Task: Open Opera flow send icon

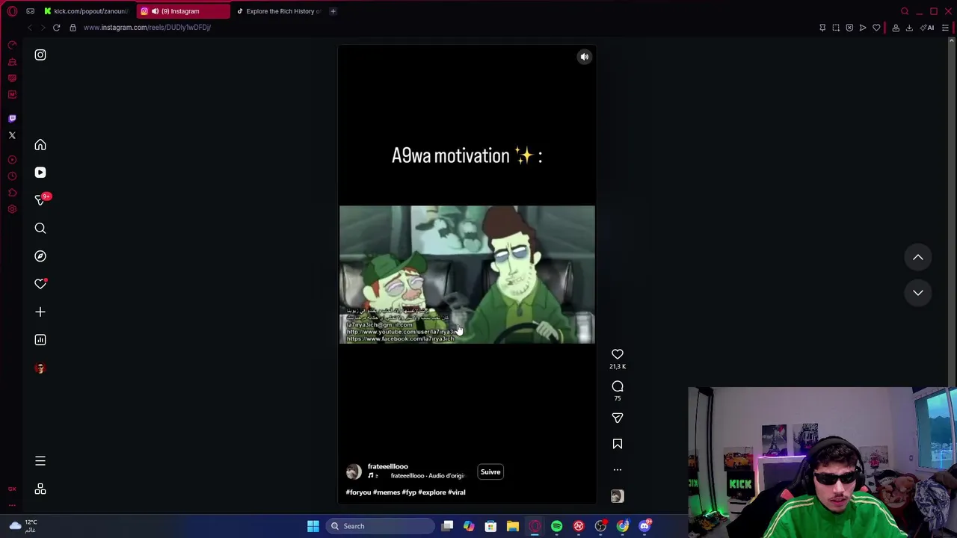Action: pos(863,28)
